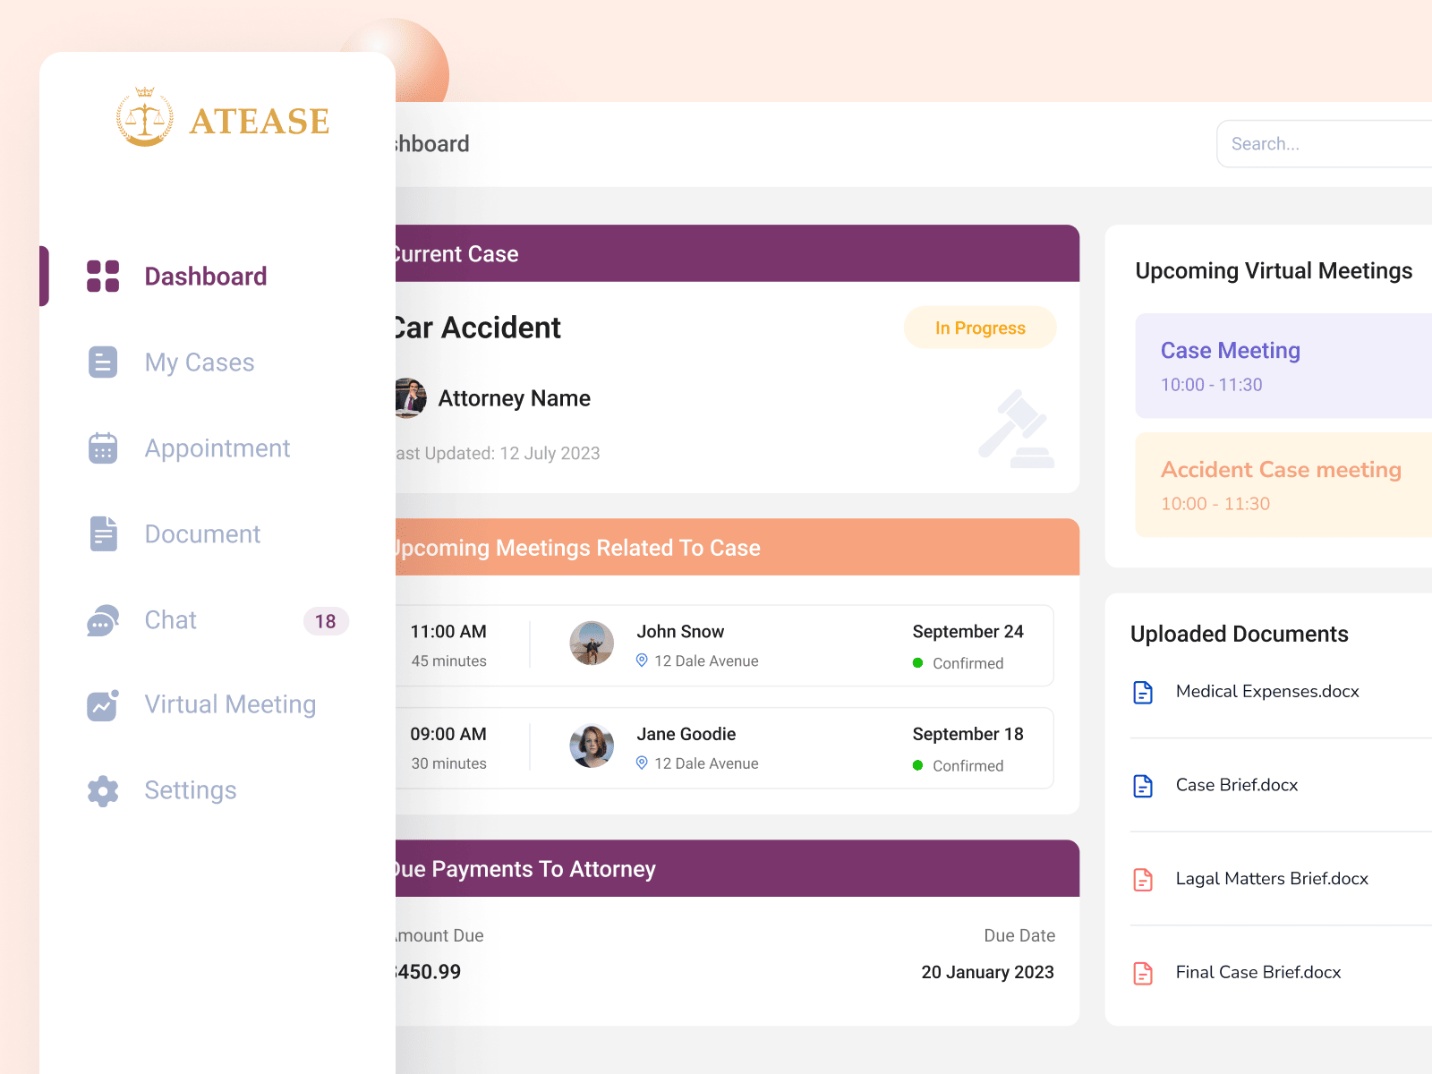Click the Dashboard grid icon
The image size is (1432, 1074).
point(103,277)
